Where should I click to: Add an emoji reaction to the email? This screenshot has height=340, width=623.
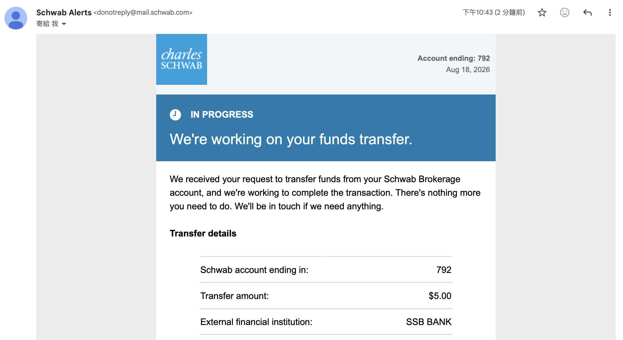564,12
